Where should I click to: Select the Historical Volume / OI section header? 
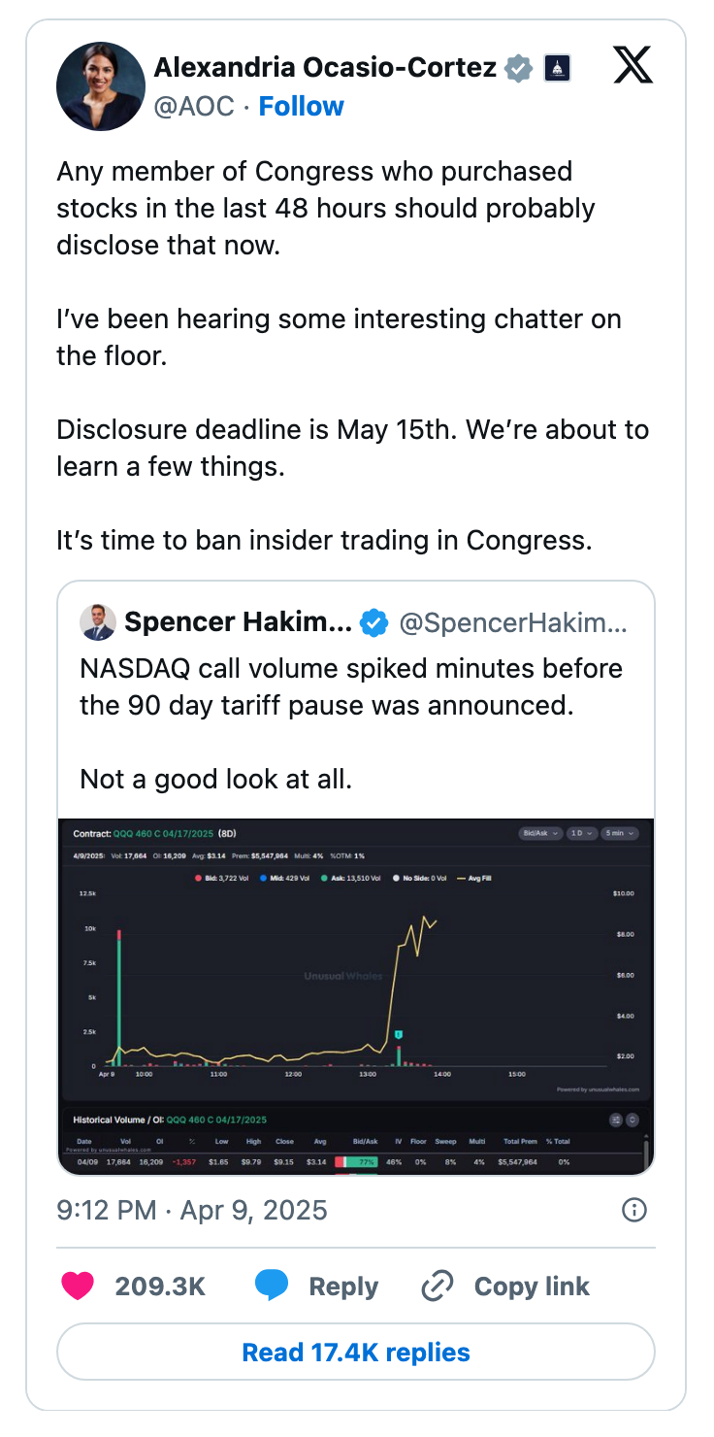click(x=118, y=1120)
